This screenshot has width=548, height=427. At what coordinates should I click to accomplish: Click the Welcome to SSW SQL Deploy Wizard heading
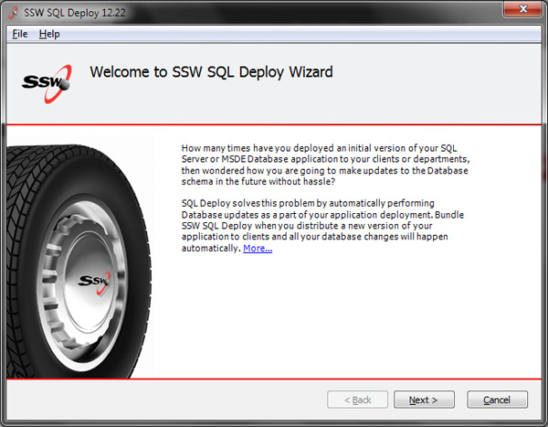pos(212,72)
